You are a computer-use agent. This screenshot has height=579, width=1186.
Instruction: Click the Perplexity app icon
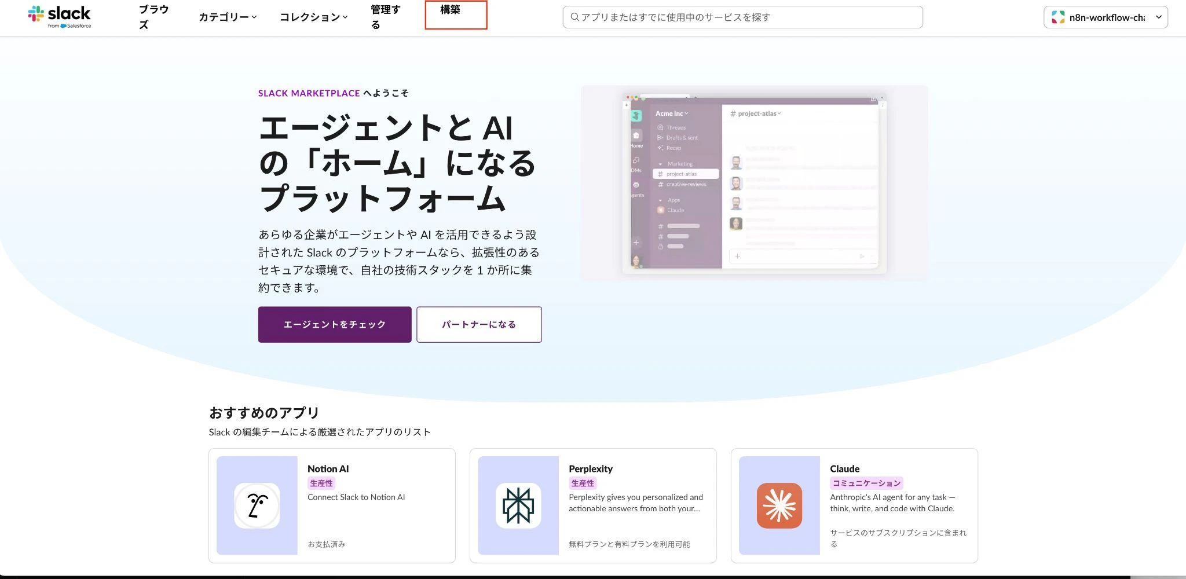pos(518,505)
